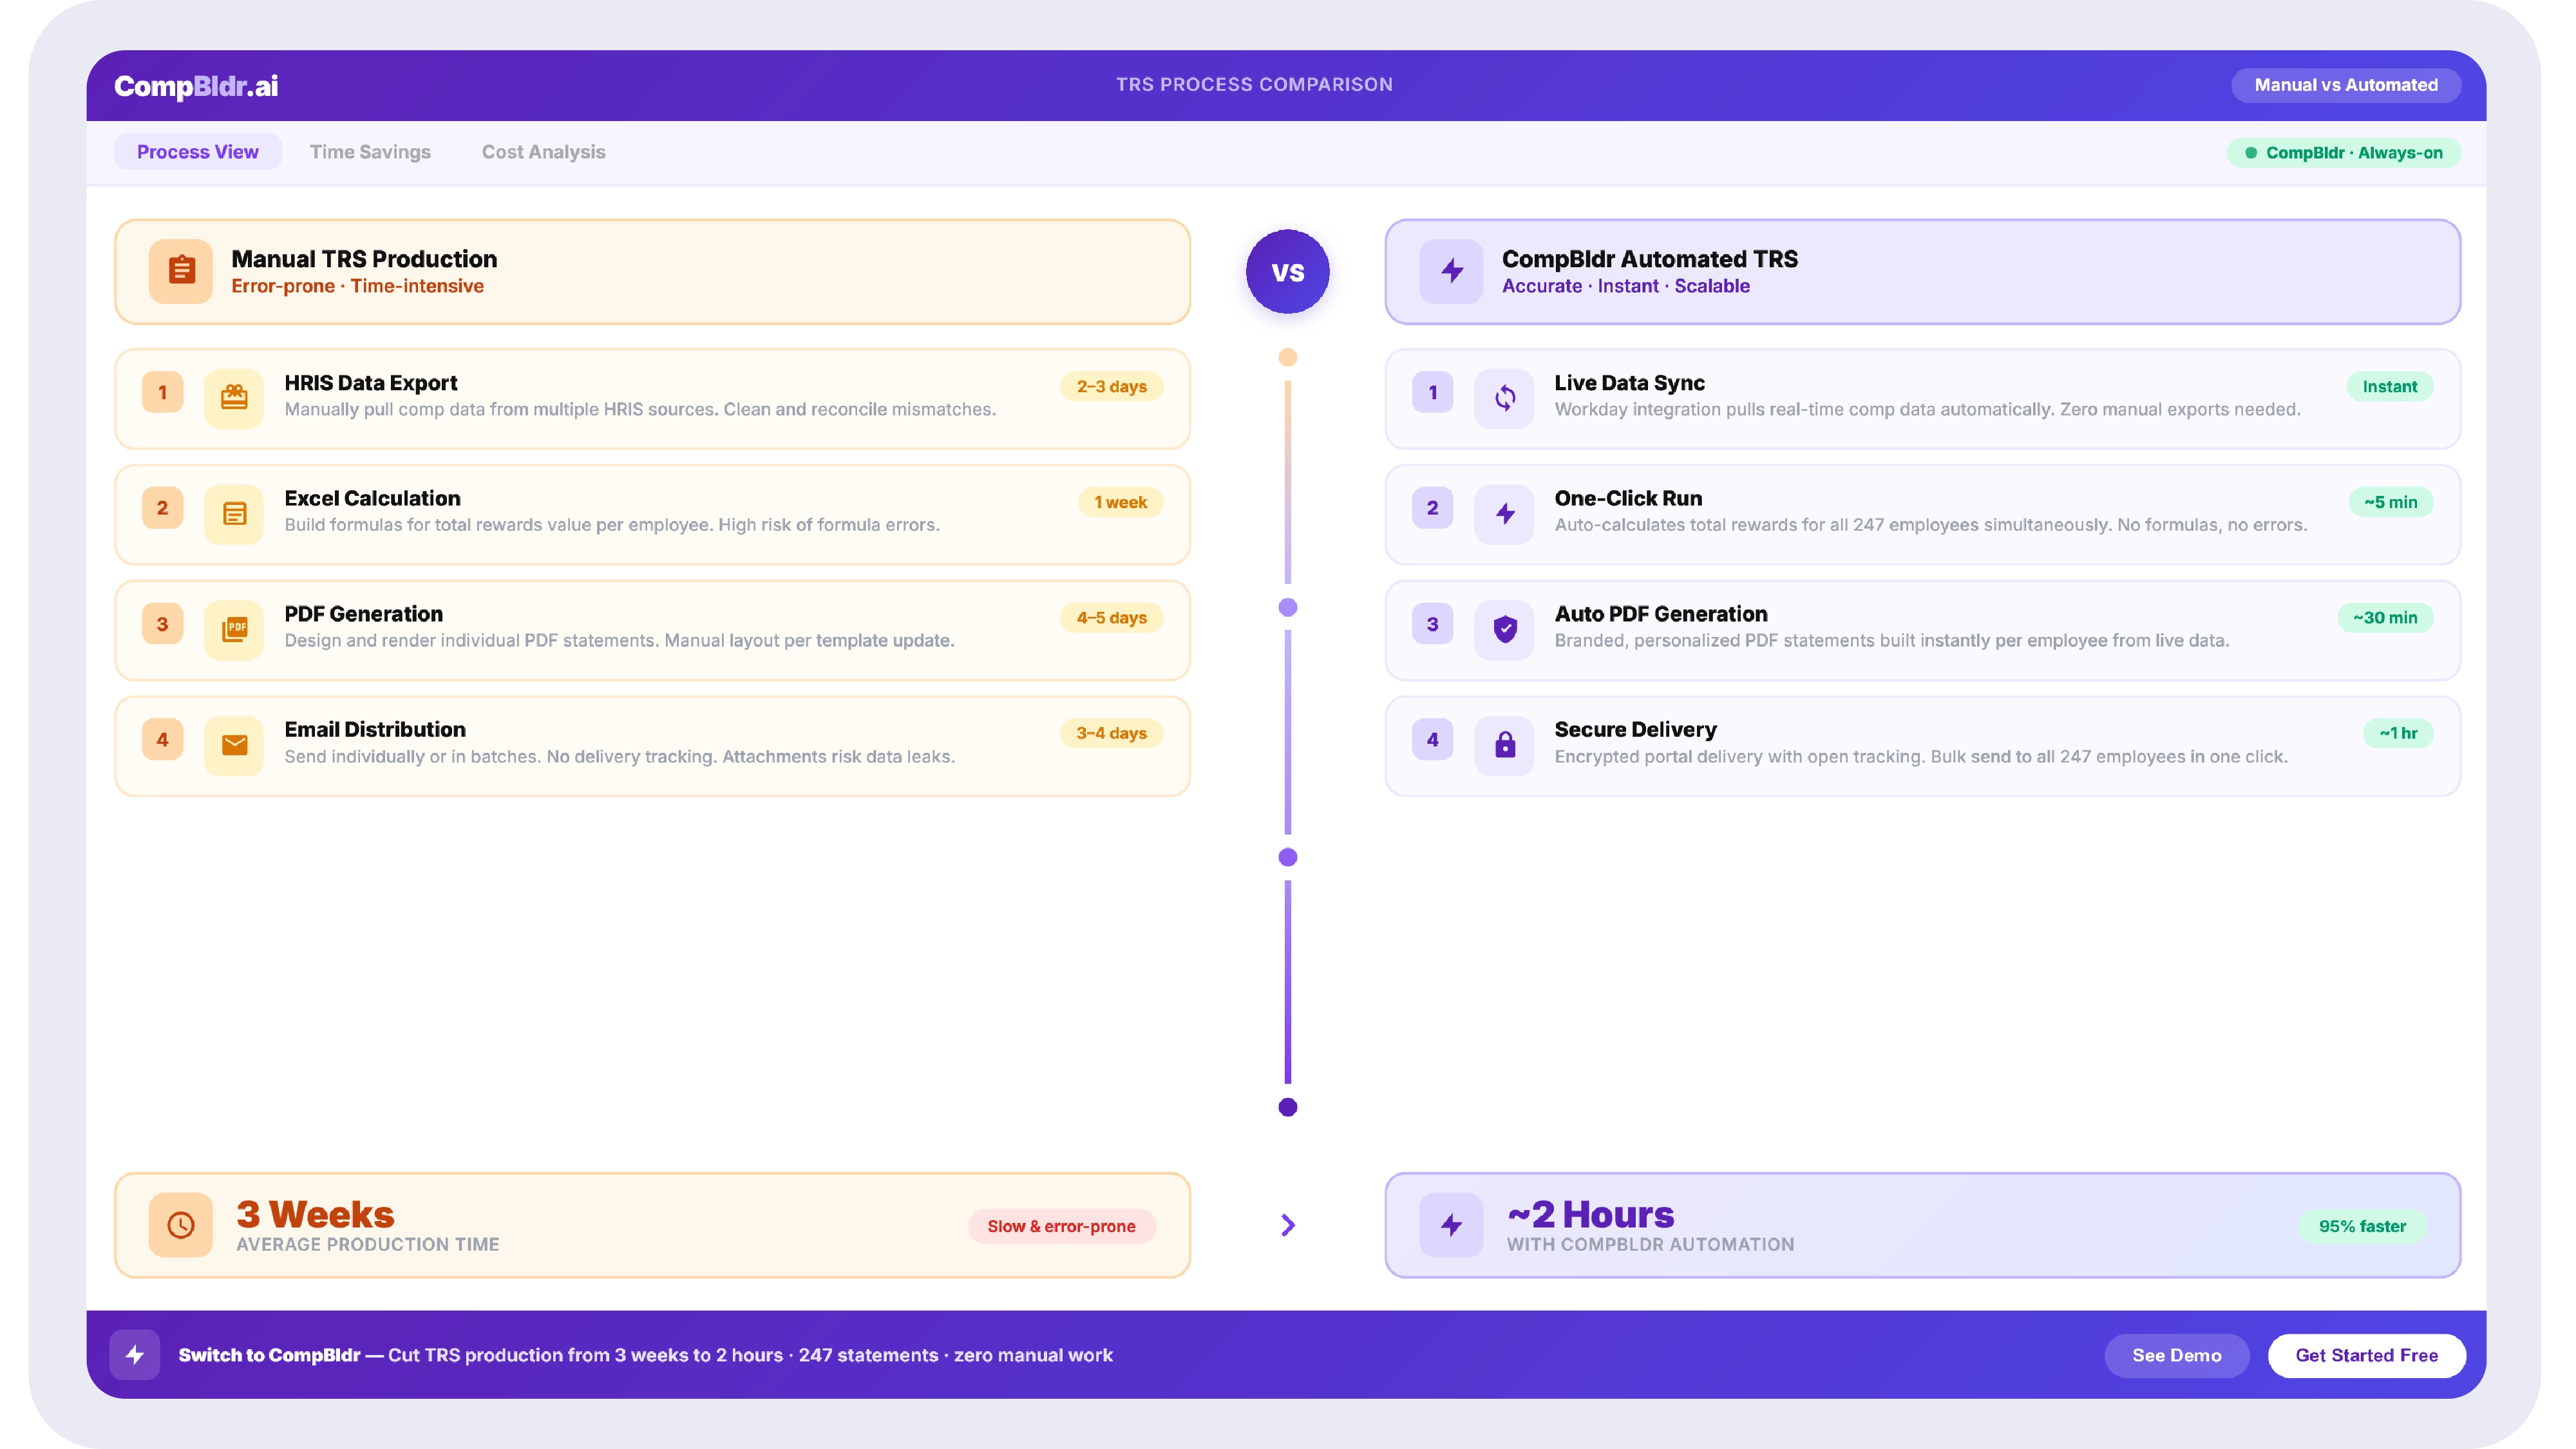Click the See Demo button
2576x1449 pixels.
tap(2176, 1355)
